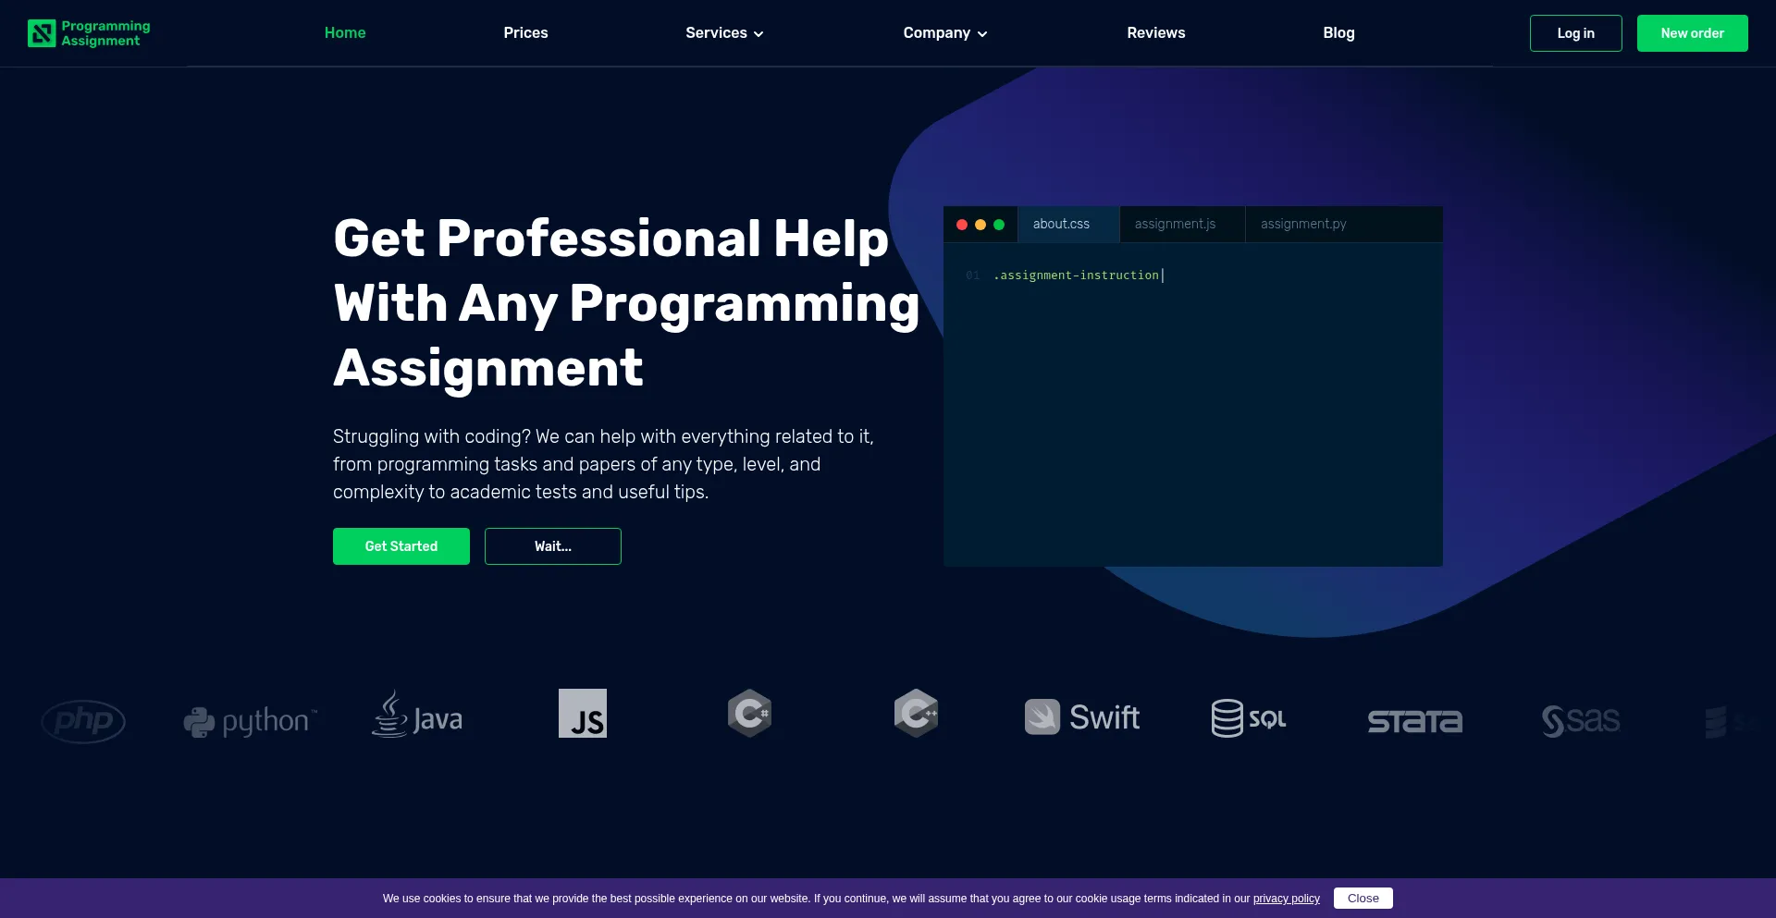Expand the Company dropdown menu
The height and width of the screenshot is (918, 1776).
click(x=944, y=33)
